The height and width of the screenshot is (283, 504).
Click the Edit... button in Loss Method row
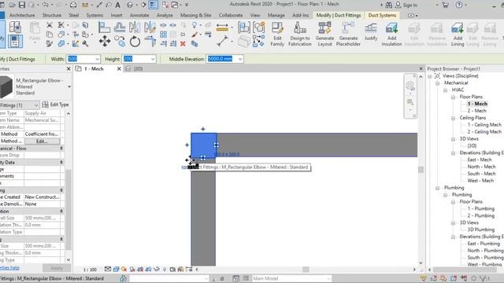click(42, 141)
